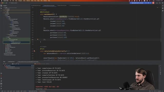Open the Search Everywhere magnifier icon

coord(160,3)
